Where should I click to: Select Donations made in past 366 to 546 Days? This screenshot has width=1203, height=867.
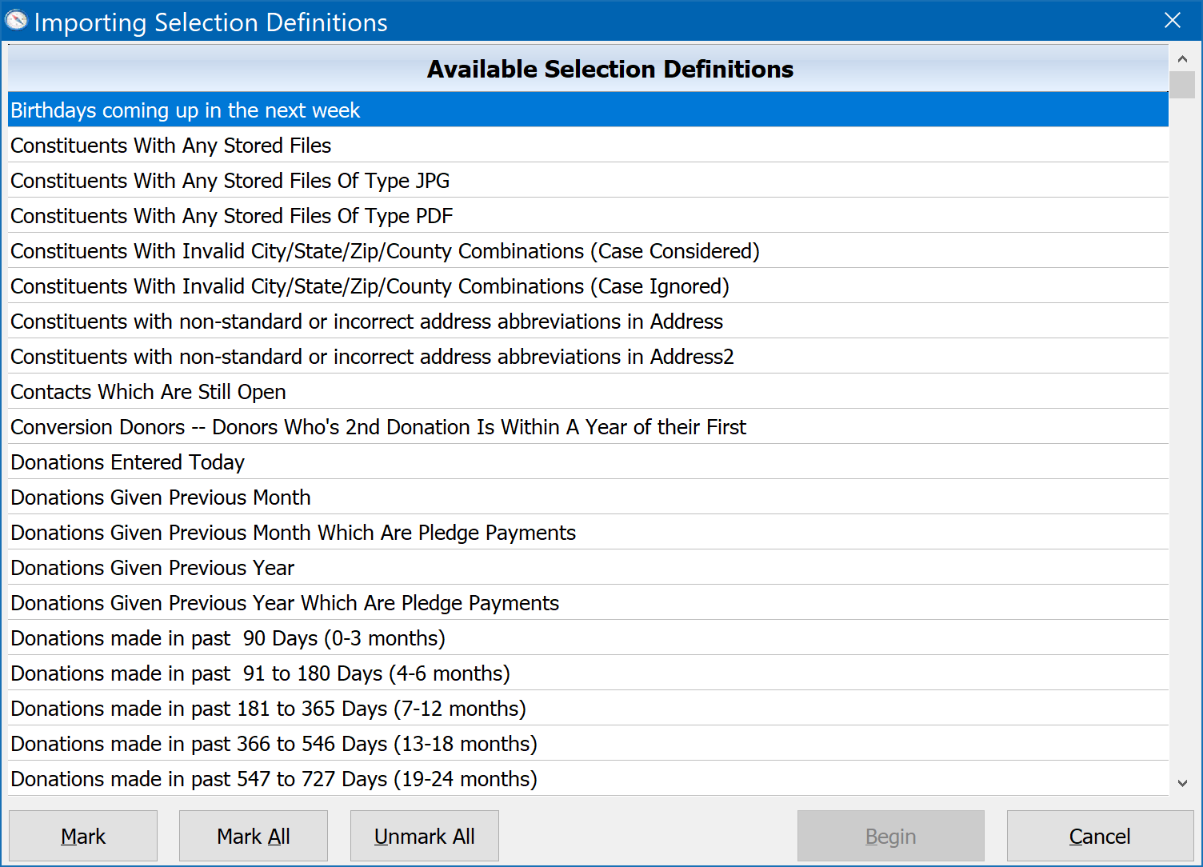[x=589, y=743]
